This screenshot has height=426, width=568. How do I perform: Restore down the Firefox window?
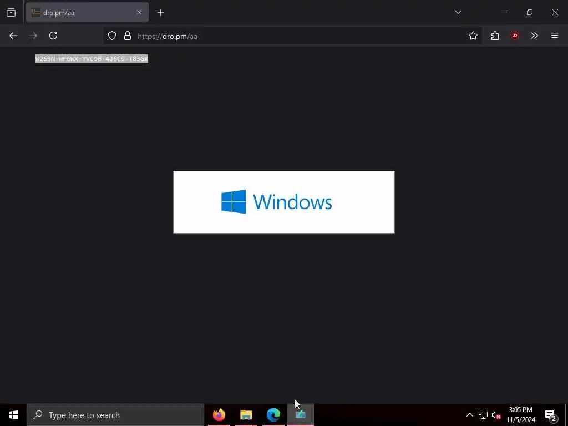click(530, 12)
